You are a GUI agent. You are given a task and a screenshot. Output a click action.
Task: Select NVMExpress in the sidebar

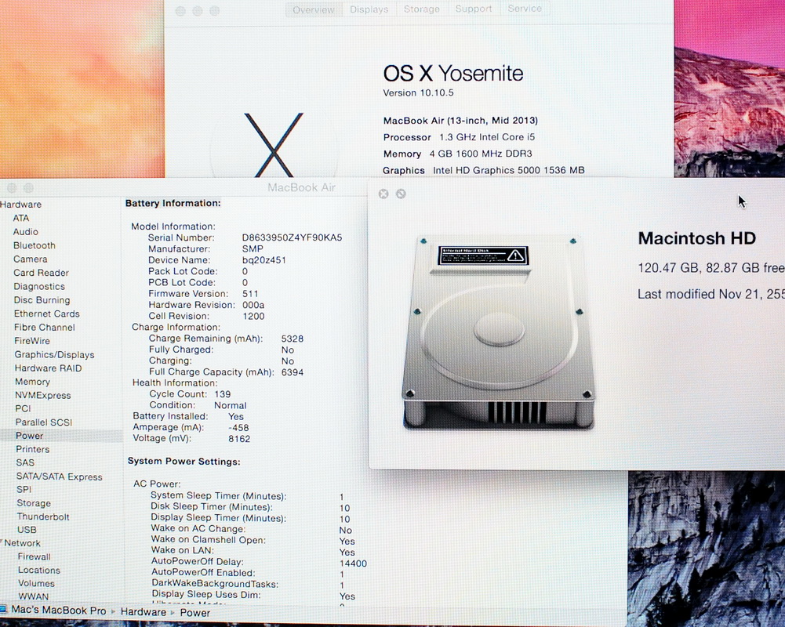click(x=43, y=395)
